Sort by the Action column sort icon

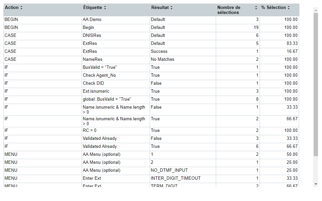(21, 8)
